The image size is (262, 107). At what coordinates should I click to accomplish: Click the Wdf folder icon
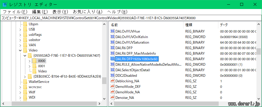pos(25,92)
